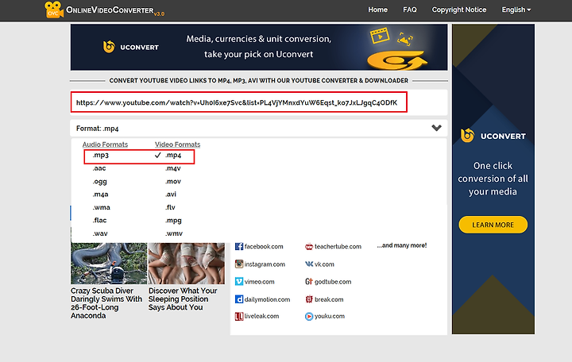Viewport: 572px width, 362px height.
Task: Click the OnlineVideoConverter camera logo
Action: pyautogui.click(x=54, y=10)
